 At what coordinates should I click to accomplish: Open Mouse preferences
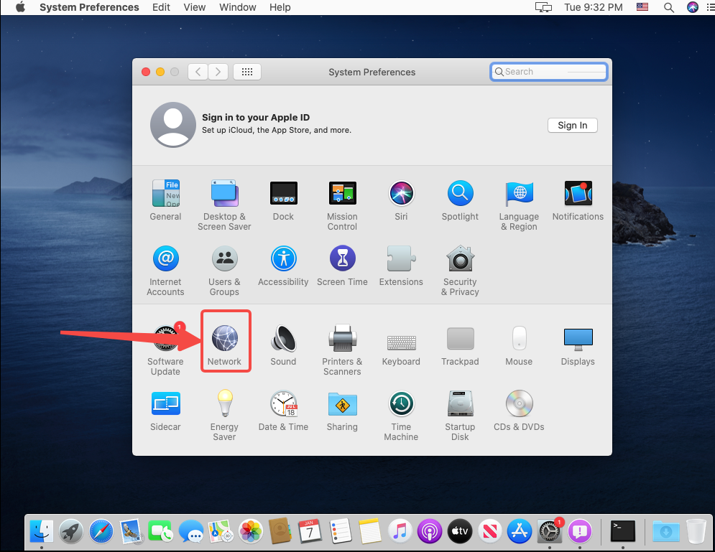519,345
